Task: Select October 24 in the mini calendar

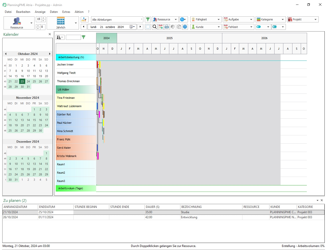Action: pos(28,81)
